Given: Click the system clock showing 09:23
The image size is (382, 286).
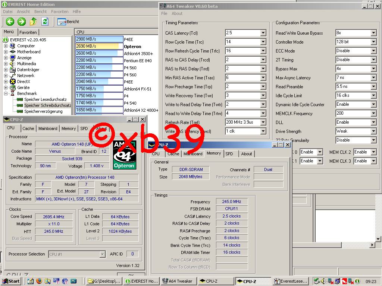Looking at the screenshot, I should coord(370,282).
